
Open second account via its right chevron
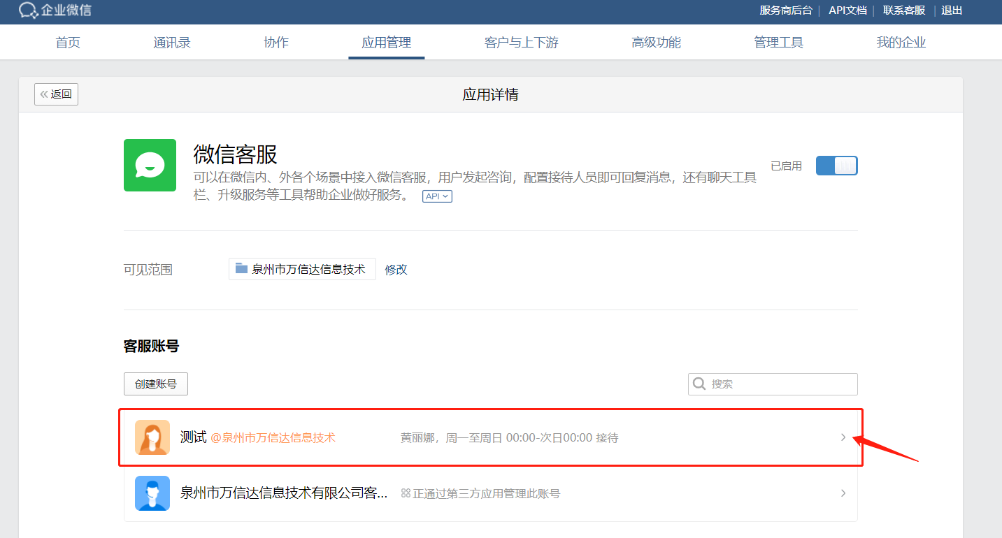(x=843, y=493)
